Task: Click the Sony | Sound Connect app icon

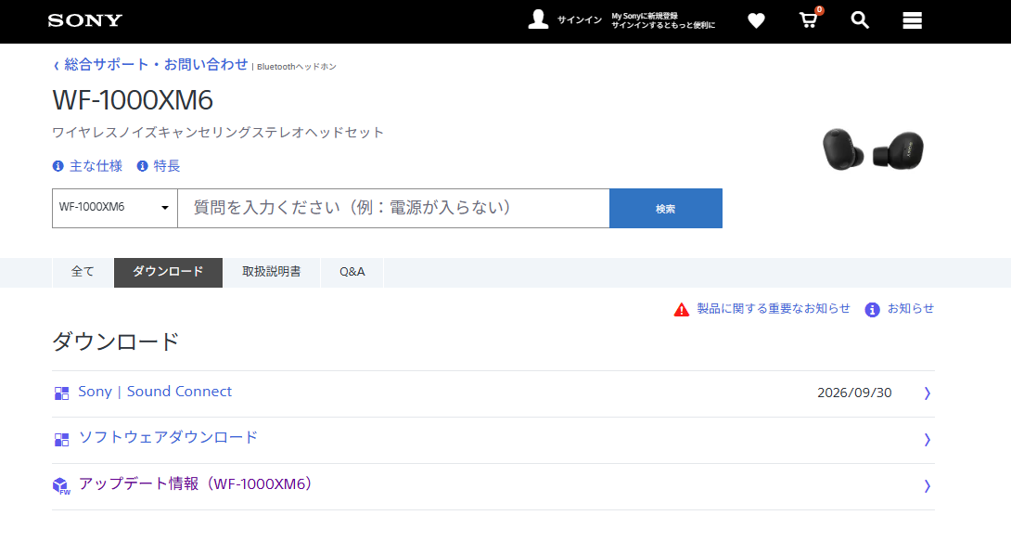Action: click(x=62, y=393)
